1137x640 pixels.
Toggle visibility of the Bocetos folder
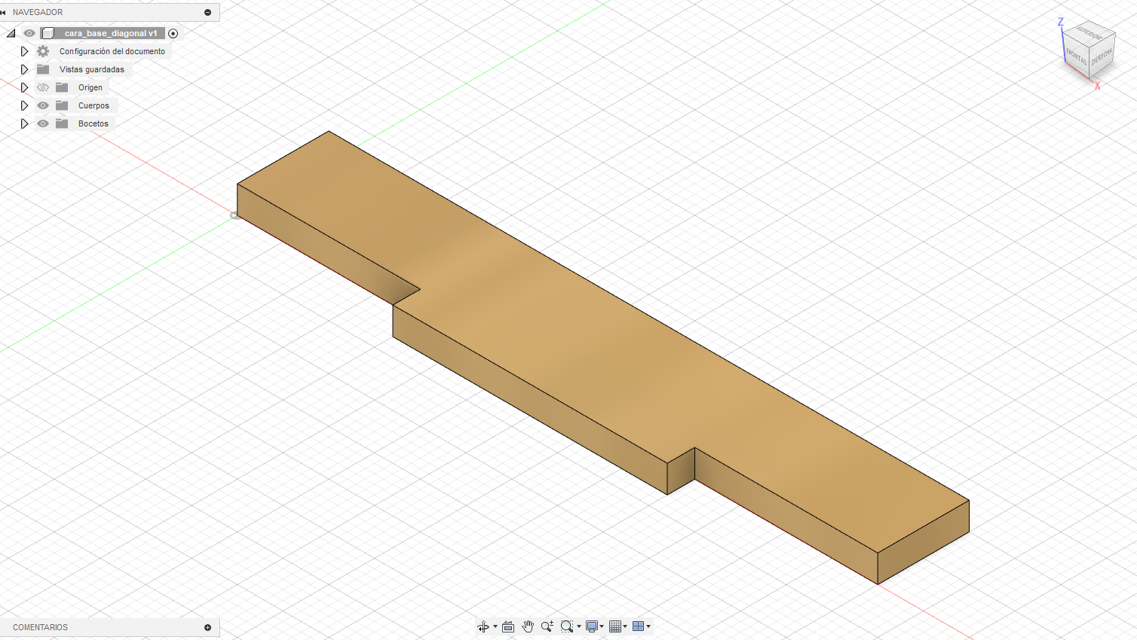tap(43, 123)
